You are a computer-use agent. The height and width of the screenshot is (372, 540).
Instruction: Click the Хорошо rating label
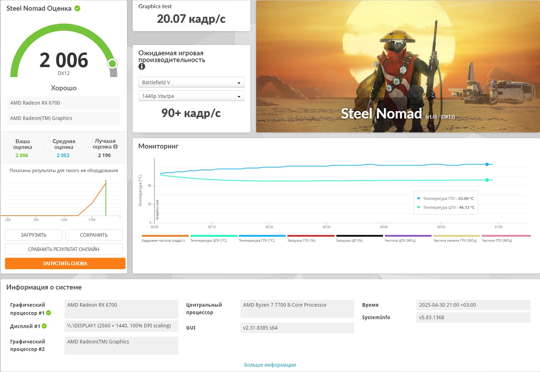[x=64, y=88]
